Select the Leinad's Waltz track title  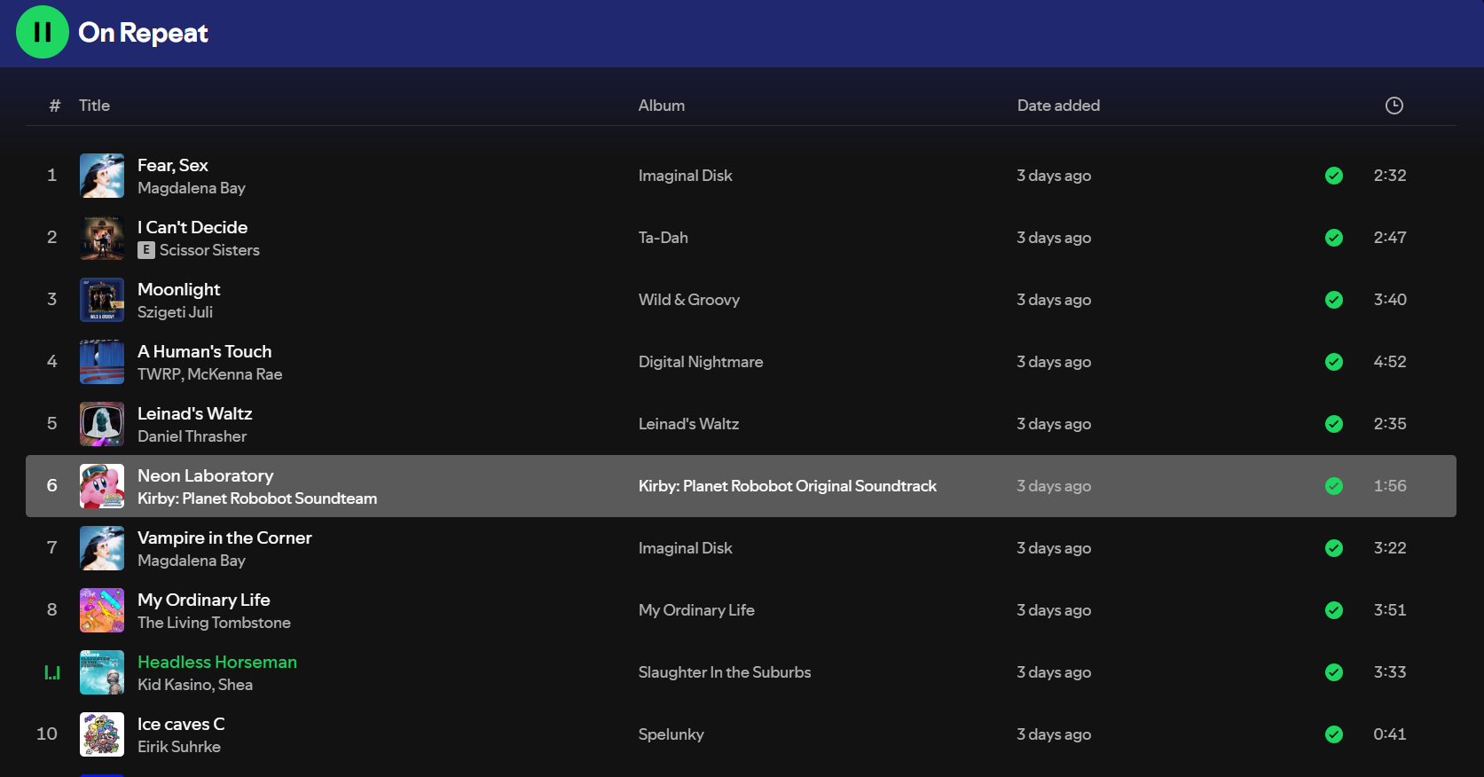[x=195, y=413]
